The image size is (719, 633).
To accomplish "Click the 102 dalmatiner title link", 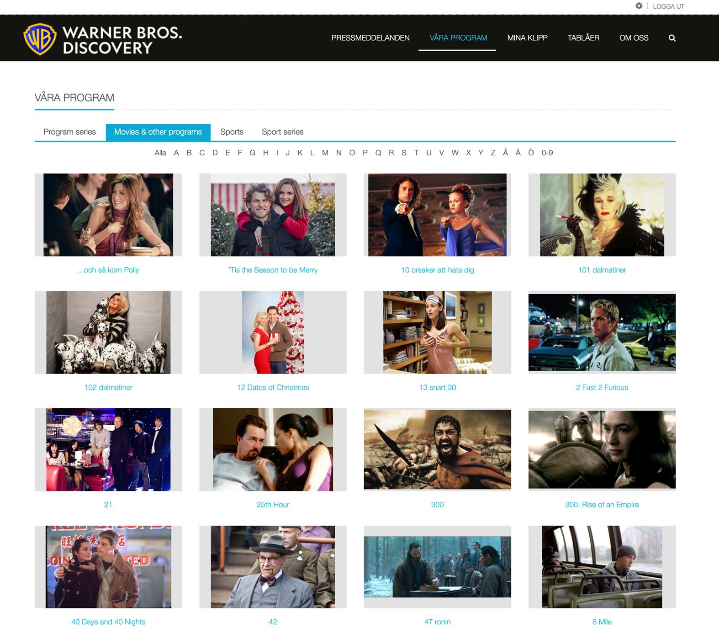I will [108, 387].
